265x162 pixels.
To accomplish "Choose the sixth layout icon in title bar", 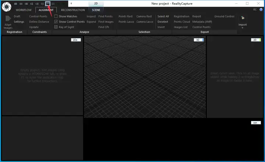I will 42,4.
